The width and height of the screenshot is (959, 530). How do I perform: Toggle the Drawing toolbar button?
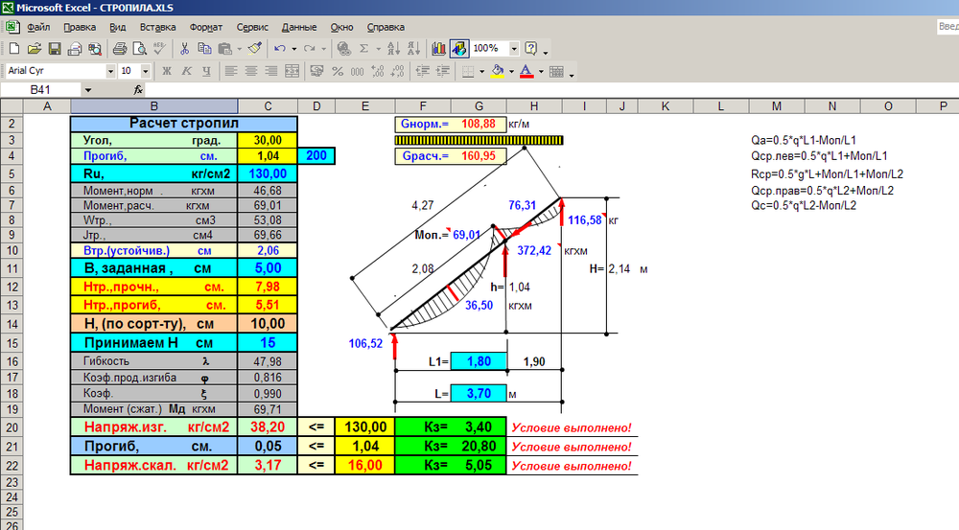[x=458, y=48]
